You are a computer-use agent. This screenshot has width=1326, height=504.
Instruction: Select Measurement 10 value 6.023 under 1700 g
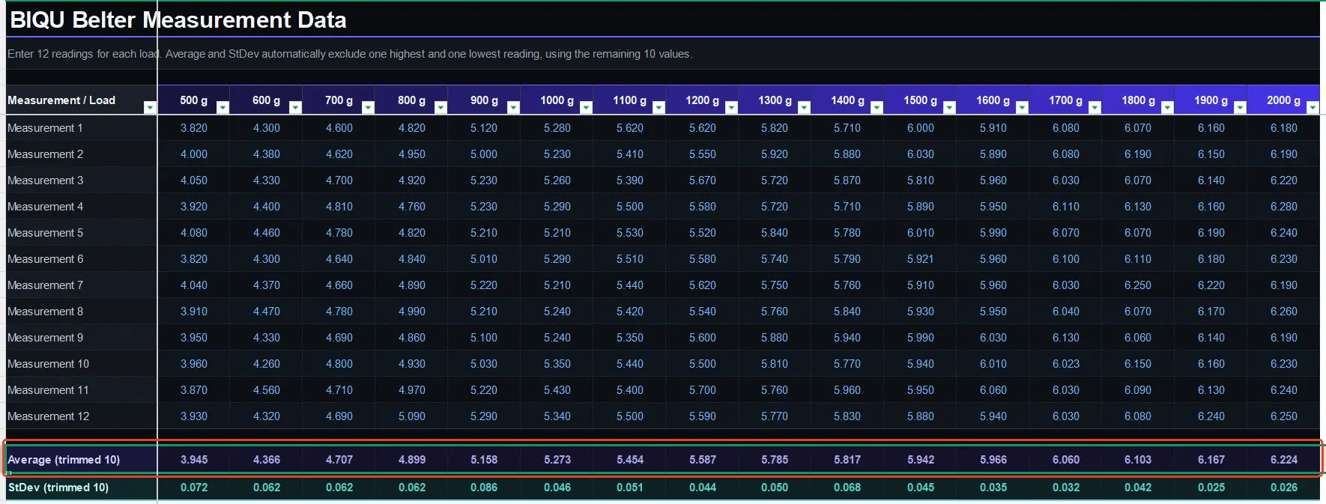tap(1065, 364)
